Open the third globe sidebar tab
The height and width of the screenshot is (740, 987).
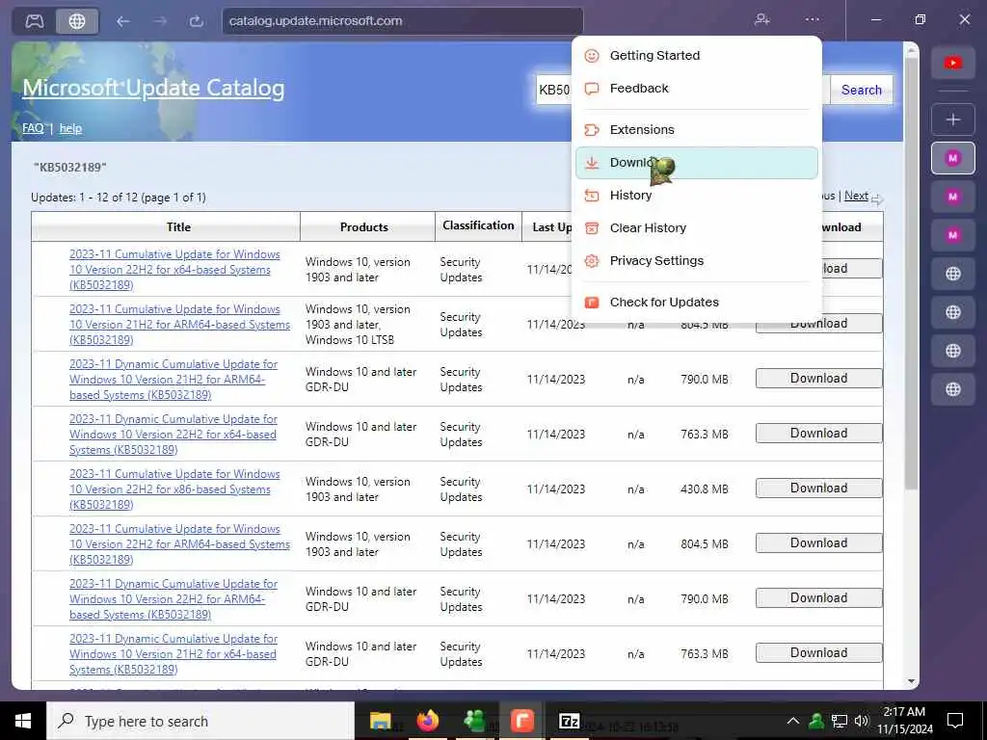[x=953, y=351]
